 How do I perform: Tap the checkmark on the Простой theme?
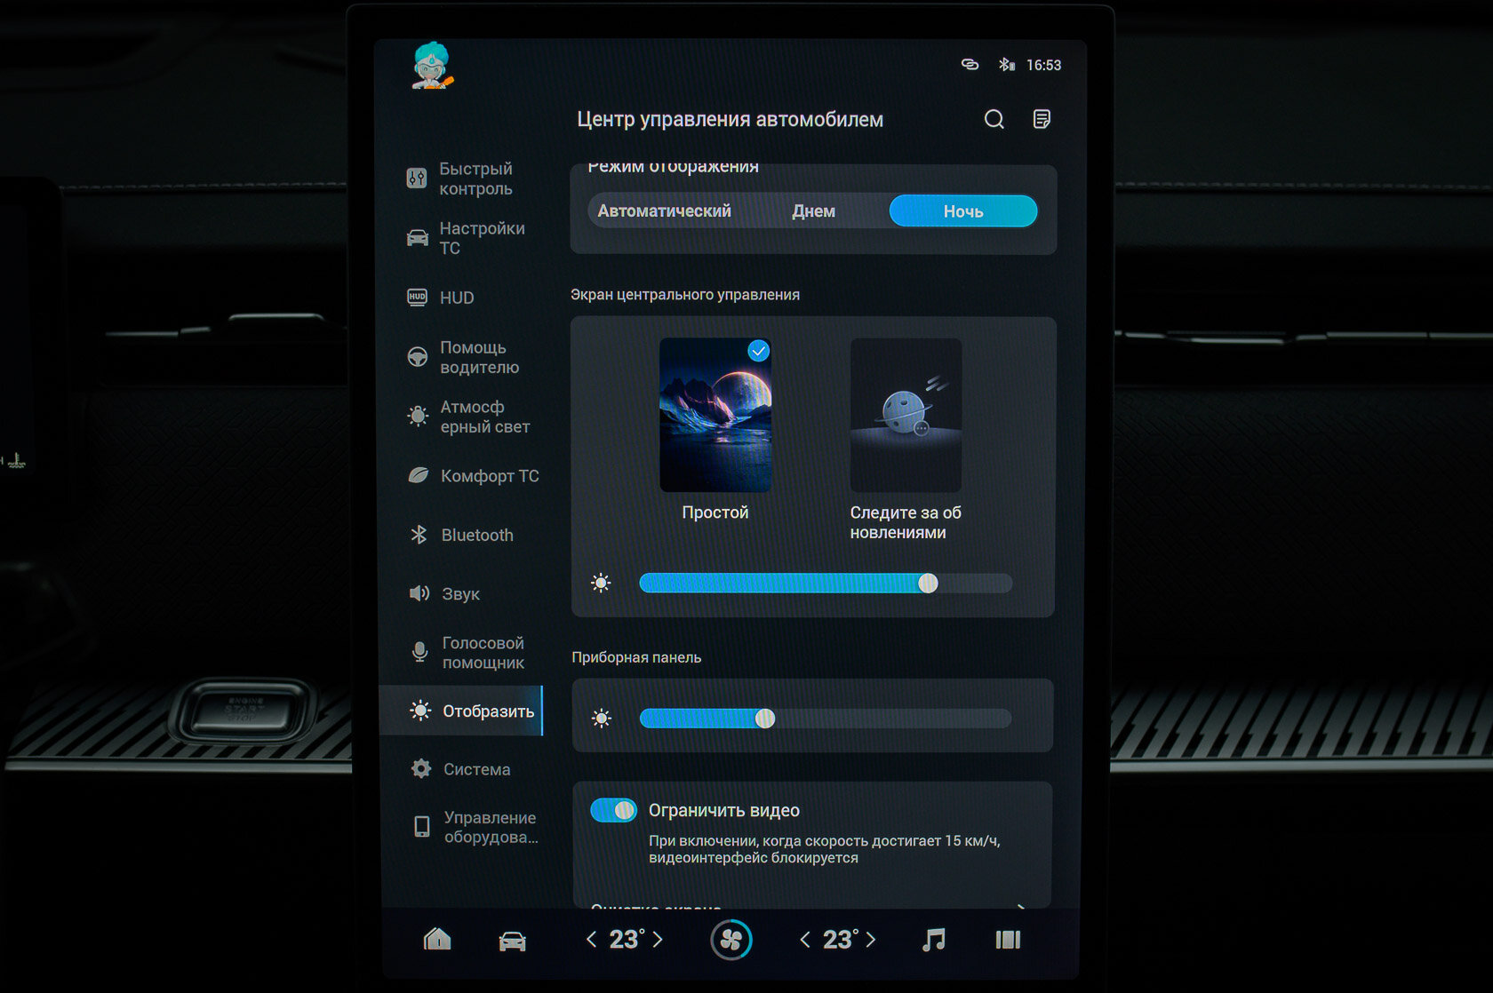coord(758,351)
